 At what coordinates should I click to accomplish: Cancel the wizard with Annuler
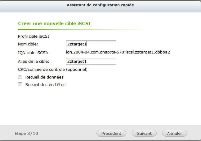click(174, 133)
